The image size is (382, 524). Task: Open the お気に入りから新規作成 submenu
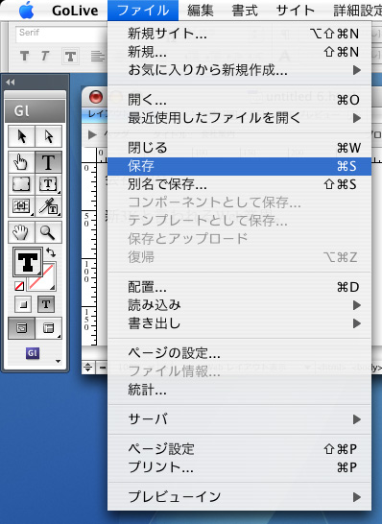tap(239, 70)
